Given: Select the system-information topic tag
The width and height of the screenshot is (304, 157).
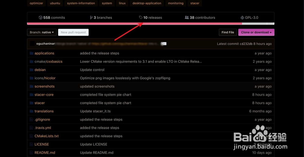Looking at the screenshot, I should pos(81,3).
